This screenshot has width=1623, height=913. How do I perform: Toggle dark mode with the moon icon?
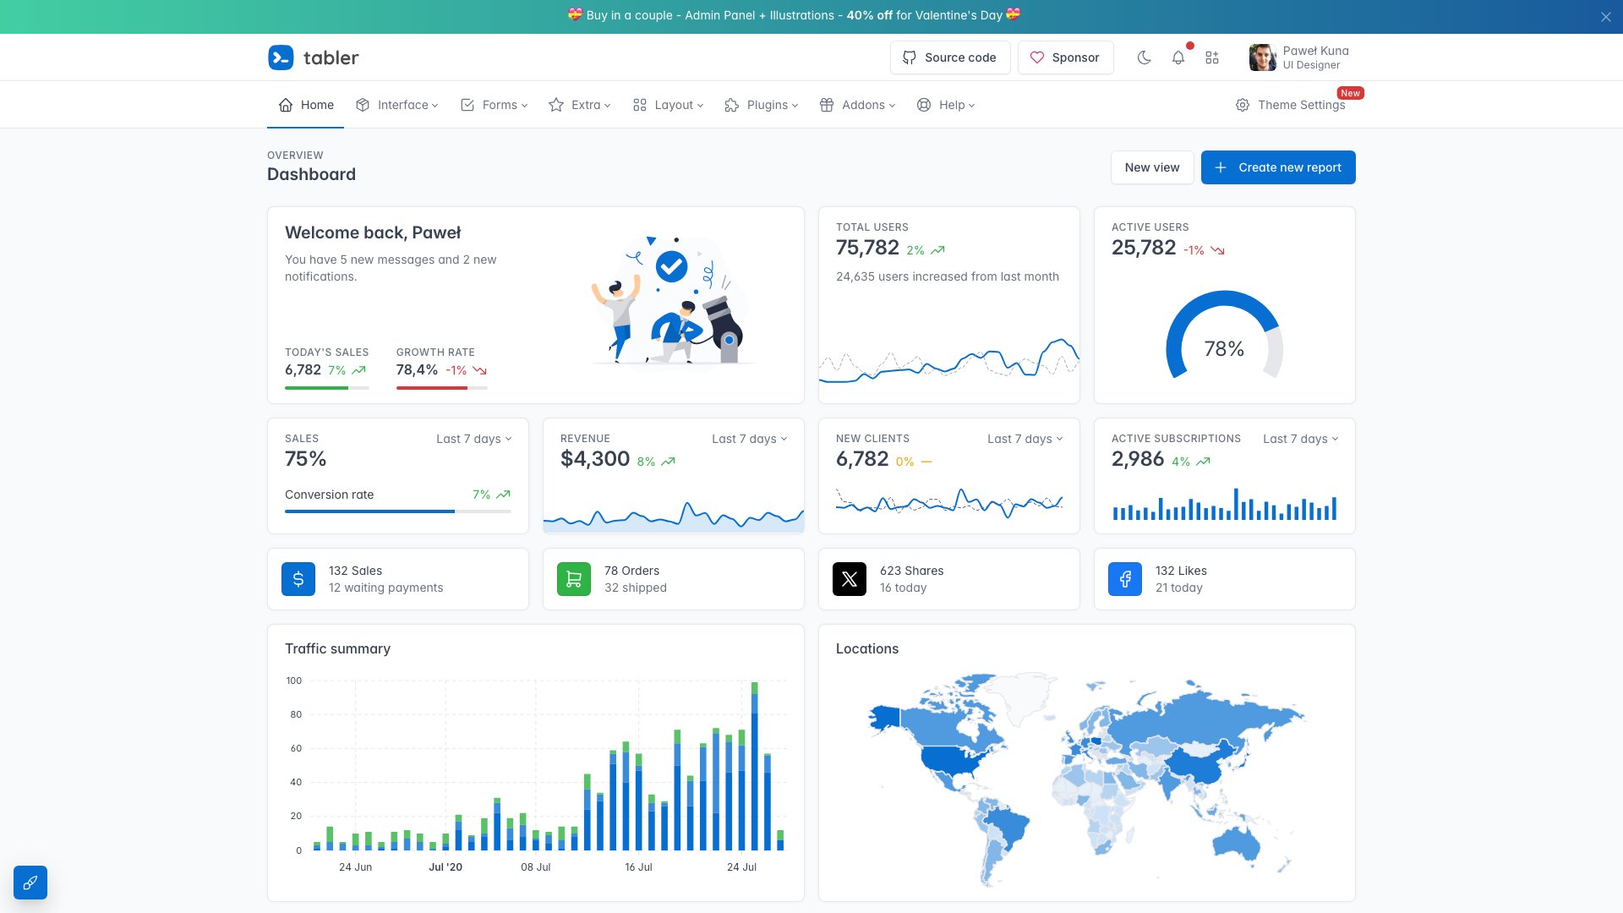[x=1144, y=57]
